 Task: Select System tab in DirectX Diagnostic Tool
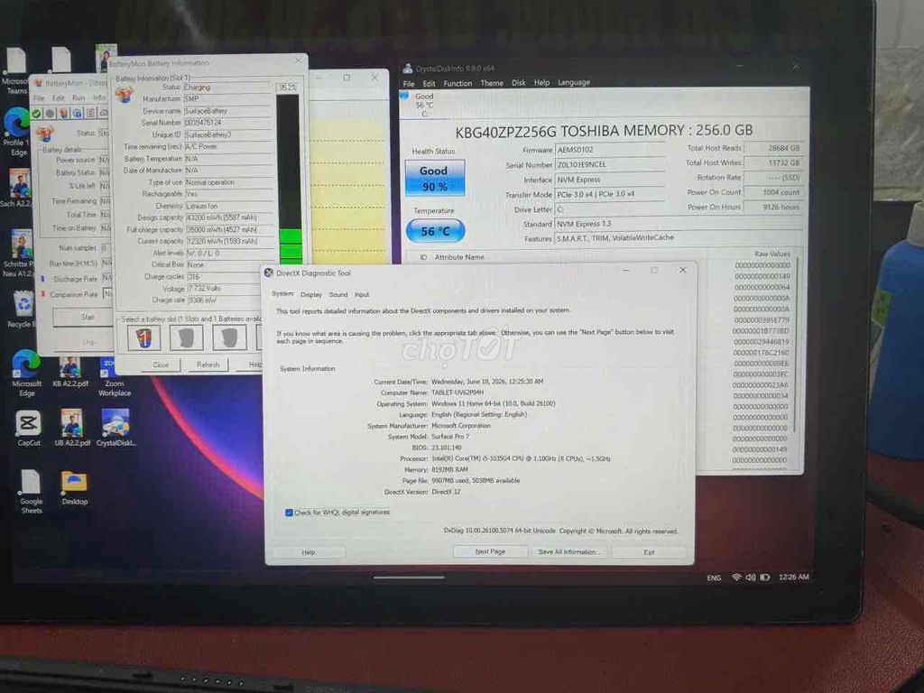pyautogui.click(x=282, y=293)
